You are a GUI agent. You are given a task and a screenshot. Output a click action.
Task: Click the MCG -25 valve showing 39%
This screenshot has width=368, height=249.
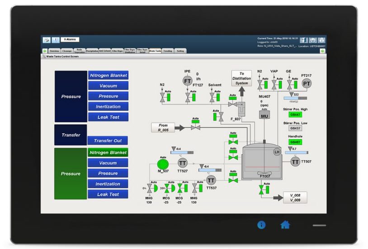(x=167, y=188)
